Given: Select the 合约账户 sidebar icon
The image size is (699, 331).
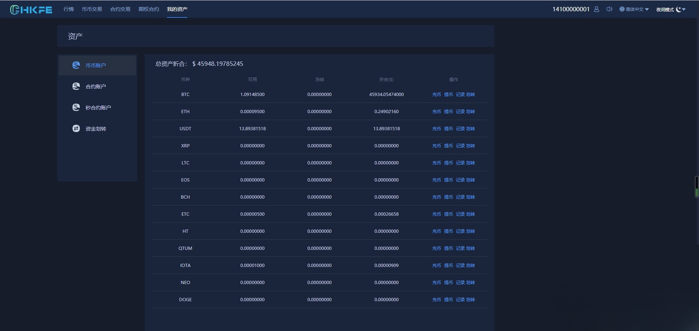Looking at the screenshot, I should [x=76, y=86].
